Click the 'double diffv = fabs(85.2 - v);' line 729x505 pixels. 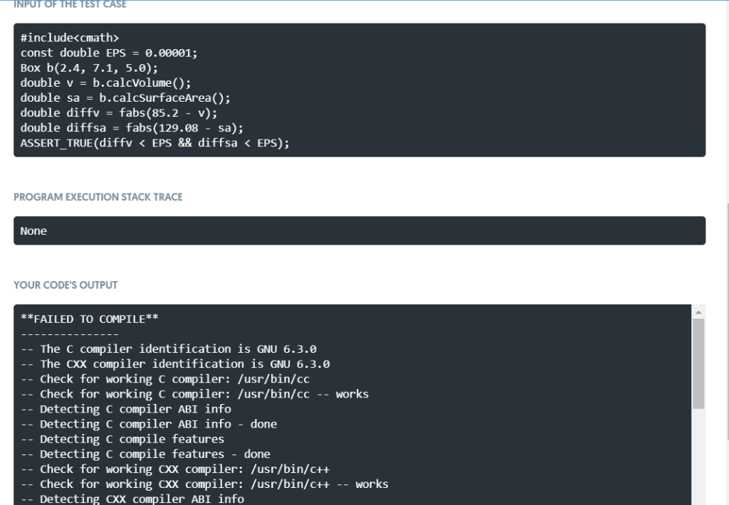(x=119, y=113)
